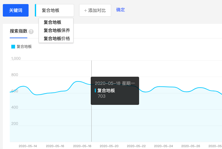Select the 2020-05-20 x-axis date label
This screenshot has width=222, height=149.
point(110,146)
